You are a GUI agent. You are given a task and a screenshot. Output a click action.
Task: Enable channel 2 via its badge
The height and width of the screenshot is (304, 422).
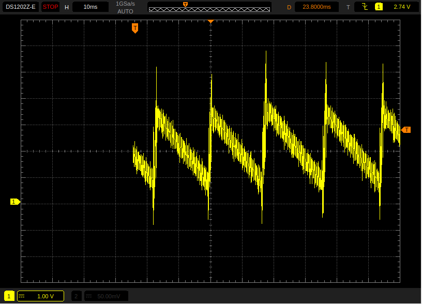77,296
